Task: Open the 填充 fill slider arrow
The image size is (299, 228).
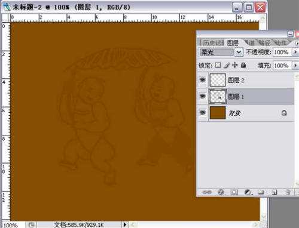Action: 295,65
